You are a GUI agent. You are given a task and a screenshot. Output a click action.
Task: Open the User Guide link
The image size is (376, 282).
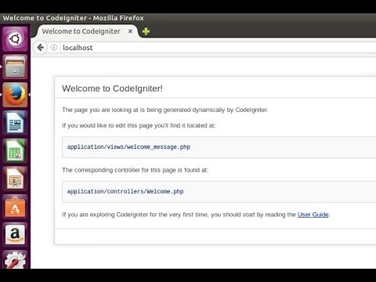pos(313,215)
